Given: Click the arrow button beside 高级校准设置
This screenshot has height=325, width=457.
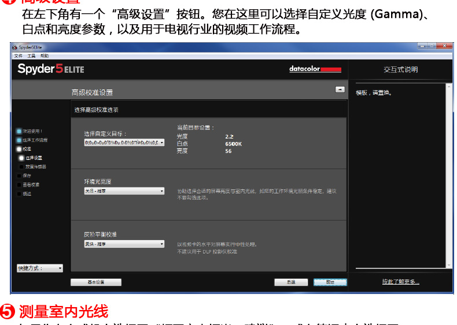Looking at the screenshot, I should tap(340, 89).
